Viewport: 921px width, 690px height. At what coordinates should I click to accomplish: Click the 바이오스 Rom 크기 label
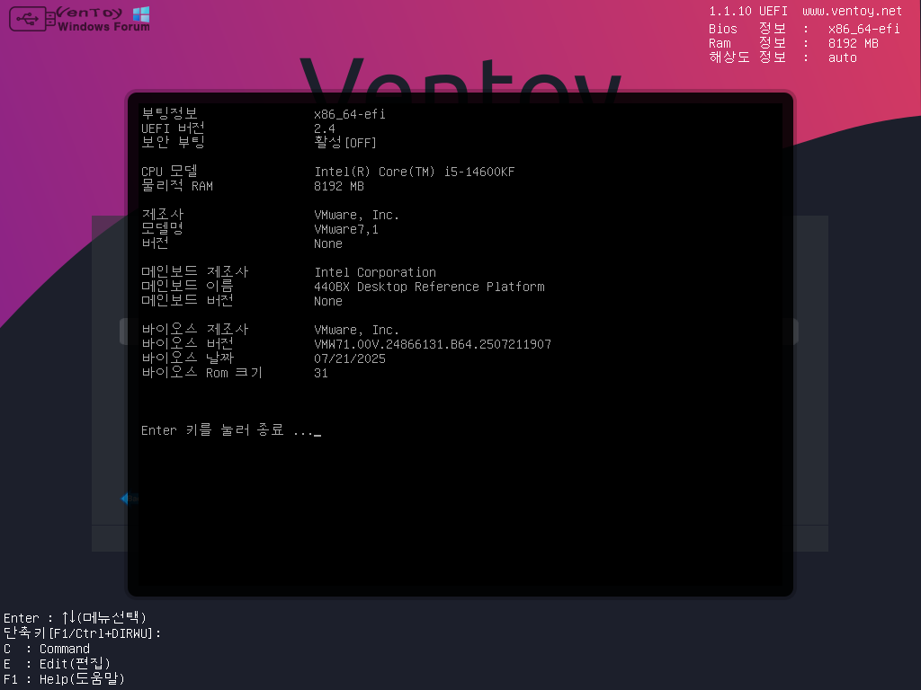pyautogui.click(x=201, y=373)
